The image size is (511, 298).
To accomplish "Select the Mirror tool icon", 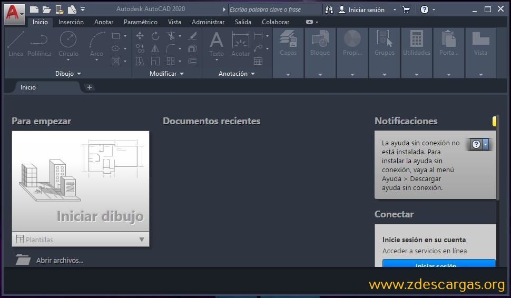I will point(155,48).
